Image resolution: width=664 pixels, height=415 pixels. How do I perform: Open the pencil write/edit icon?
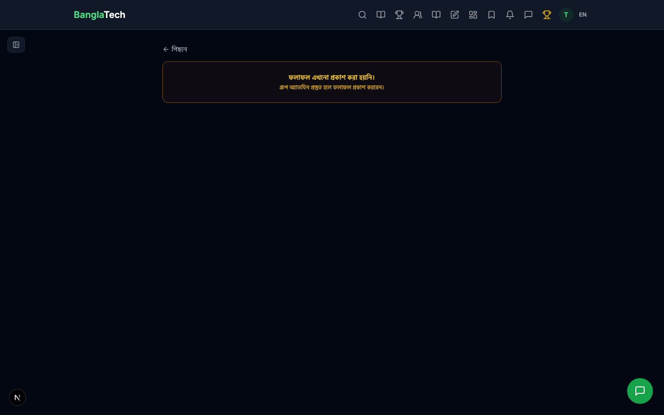click(455, 15)
